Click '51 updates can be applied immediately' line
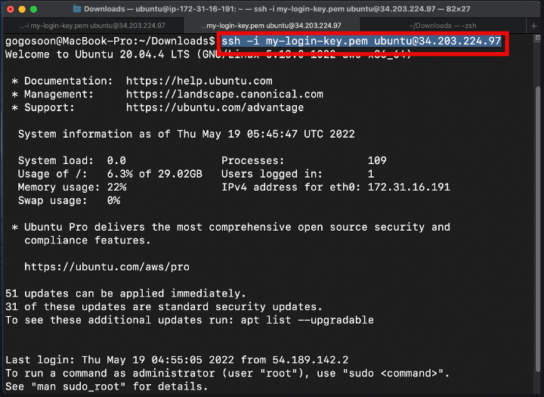The width and height of the screenshot is (544, 397). (125, 293)
